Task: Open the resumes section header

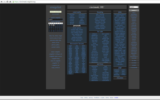Action: point(120,78)
